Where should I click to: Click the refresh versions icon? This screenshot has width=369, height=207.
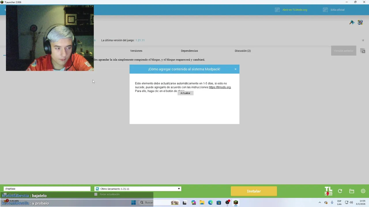tap(340, 191)
